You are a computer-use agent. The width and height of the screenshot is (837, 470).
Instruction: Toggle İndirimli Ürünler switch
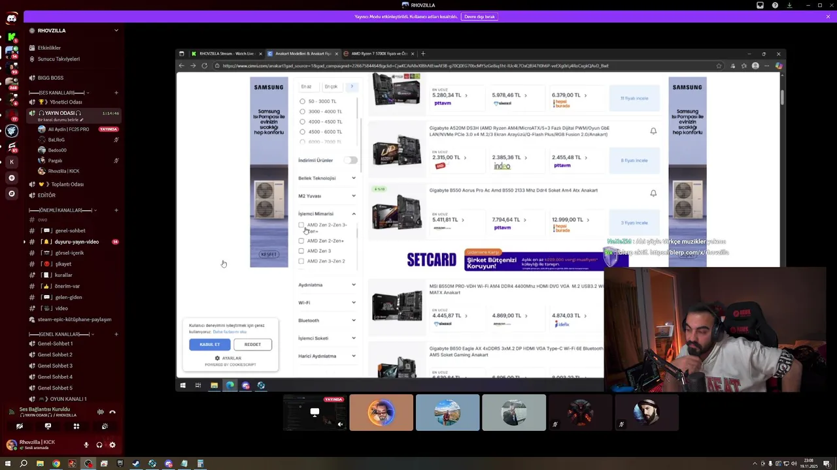[x=352, y=160]
